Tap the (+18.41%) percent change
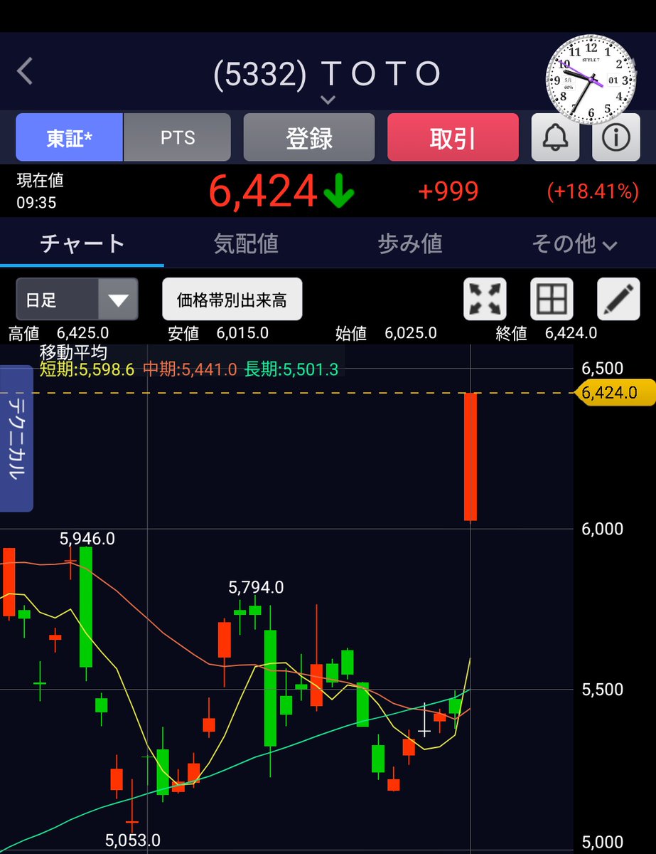This screenshot has width=656, height=854. 593,191
